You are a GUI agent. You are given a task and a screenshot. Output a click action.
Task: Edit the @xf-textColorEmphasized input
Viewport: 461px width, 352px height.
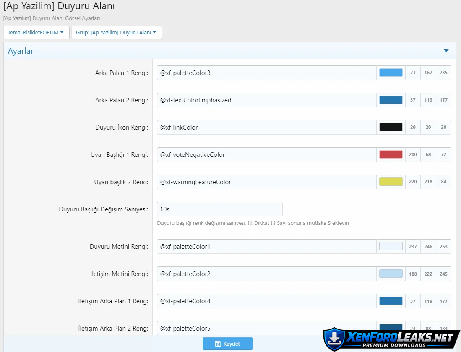266,100
